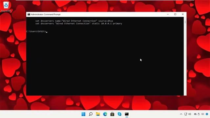The height and width of the screenshot is (118, 210).
Task: Click the OneDrive cloud tray icon
Action: tap(195, 114)
